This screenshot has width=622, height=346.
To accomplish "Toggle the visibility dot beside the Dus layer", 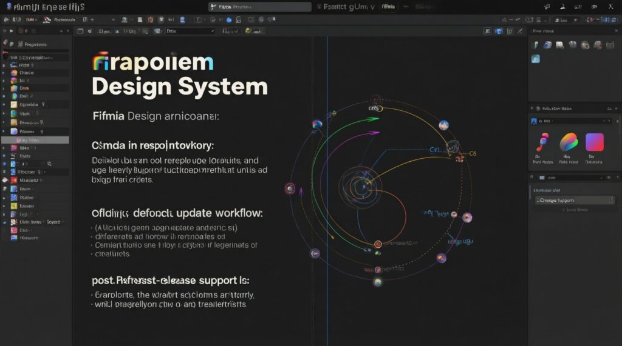I will click(x=4, y=88).
